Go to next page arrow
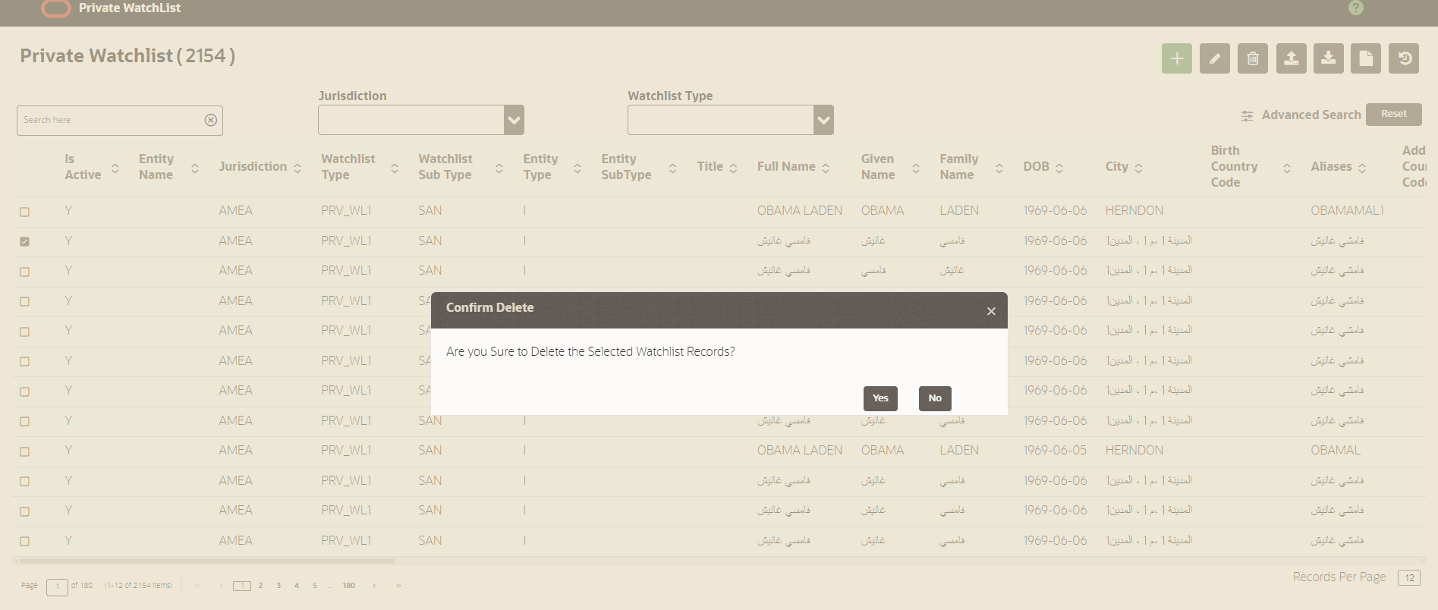 click(x=374, y=586)
